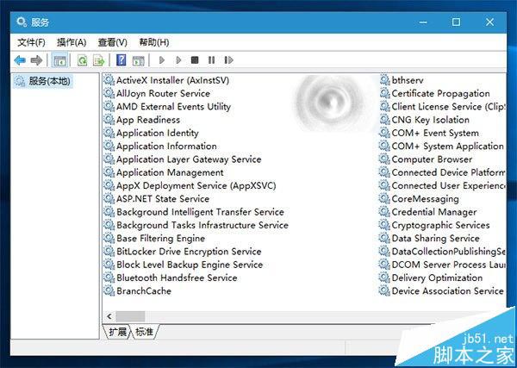Select Application Management service
This screenshot has width=517, height=368.
pyautogui.click(x=170, y=172)
